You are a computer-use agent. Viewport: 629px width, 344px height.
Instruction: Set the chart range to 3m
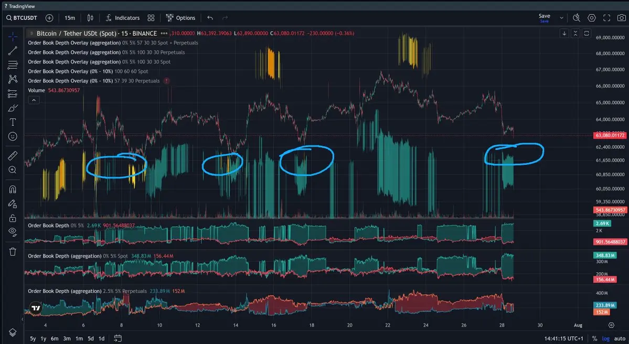click(67, 338)
